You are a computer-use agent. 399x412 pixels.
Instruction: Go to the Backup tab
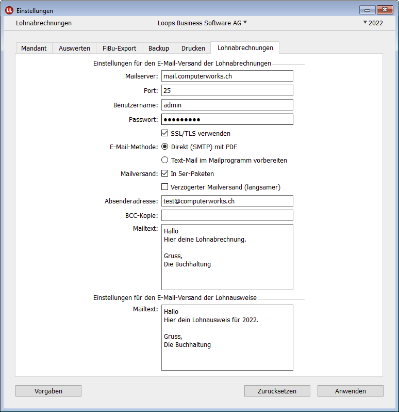(x=158, y=48)
